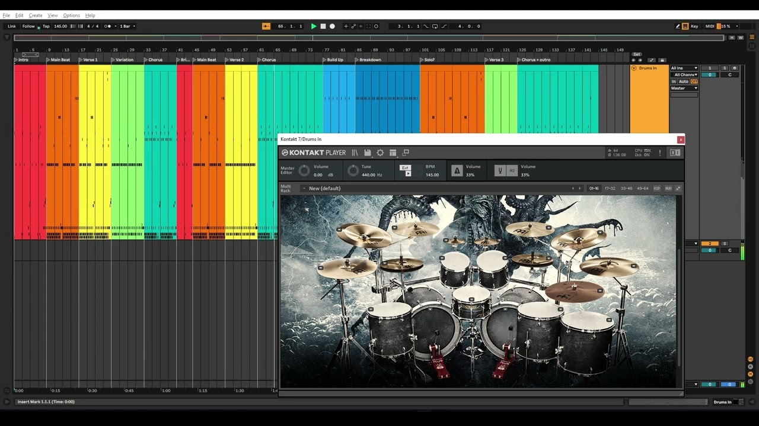Open the Master output routing dropdown
Viewport: 759px width, 426px height.
point(684,88)
